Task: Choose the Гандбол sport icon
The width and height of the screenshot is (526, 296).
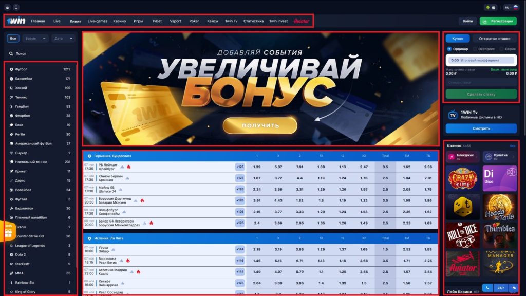Action: pyautogui.click(x=11, y=106)
